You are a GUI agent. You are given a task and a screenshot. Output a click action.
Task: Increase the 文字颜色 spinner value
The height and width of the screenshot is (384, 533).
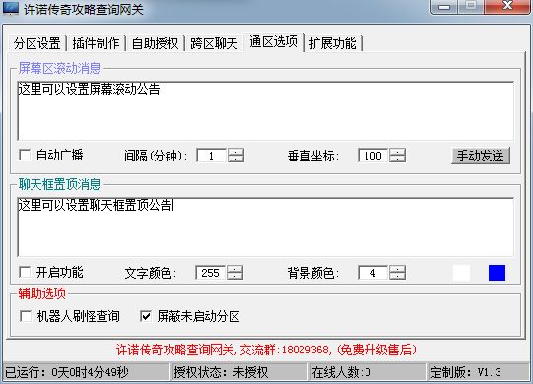coord(234,269)
